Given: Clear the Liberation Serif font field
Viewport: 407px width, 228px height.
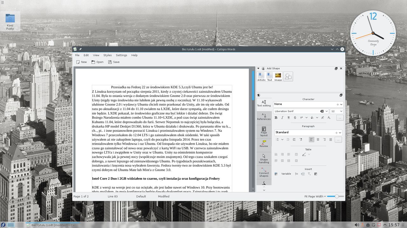Looking at the screenshot, I should 322,111.
